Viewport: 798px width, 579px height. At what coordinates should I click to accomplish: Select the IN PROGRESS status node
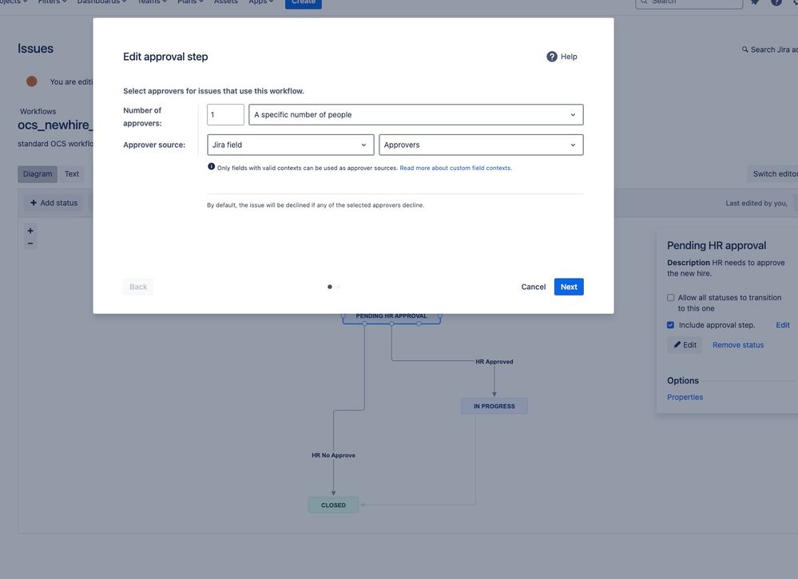(x=494, y=406)
